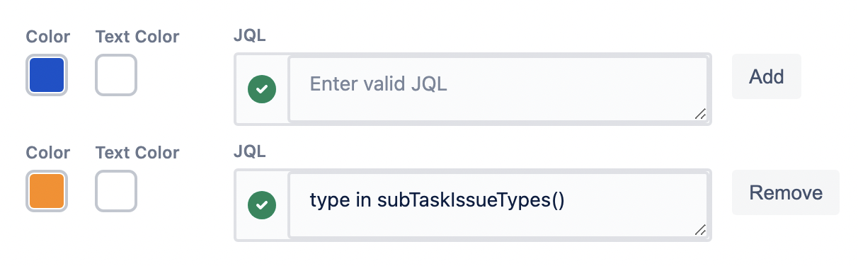Image resolution: width=858 pixels, height=266 pixels.
Task: Click into the 'type in subTaskIssueTypes()' field
Action: pyautogui.click(x=499, y=205)
